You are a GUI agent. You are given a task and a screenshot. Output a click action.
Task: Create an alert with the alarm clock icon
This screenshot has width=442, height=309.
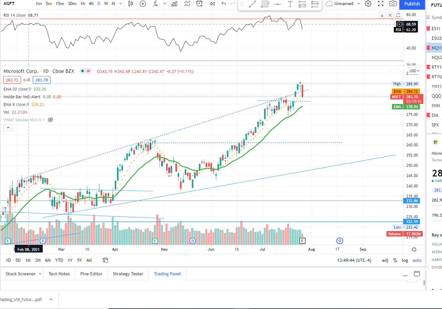199,4
